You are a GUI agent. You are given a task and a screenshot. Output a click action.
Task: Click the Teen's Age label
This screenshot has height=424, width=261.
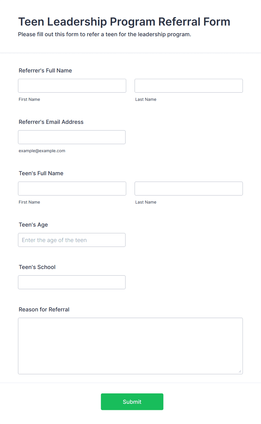pos(33,225)
